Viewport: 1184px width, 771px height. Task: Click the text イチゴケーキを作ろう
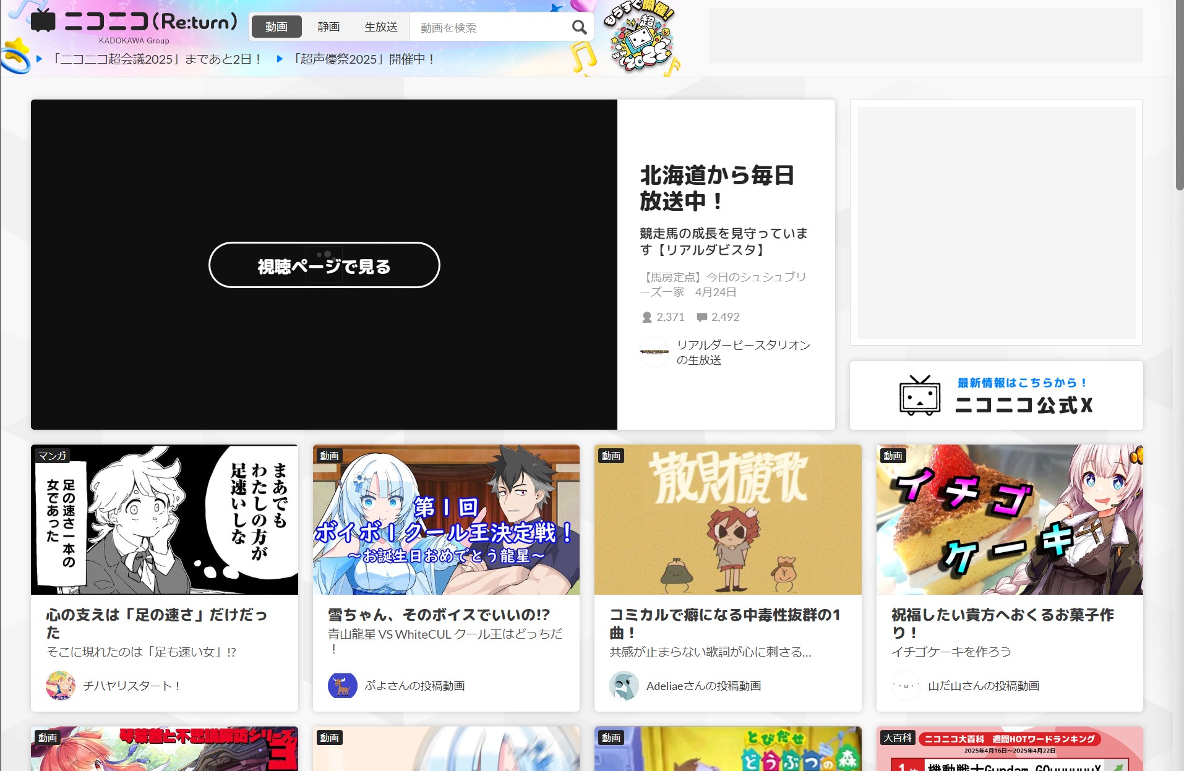[x=951, y=652]
